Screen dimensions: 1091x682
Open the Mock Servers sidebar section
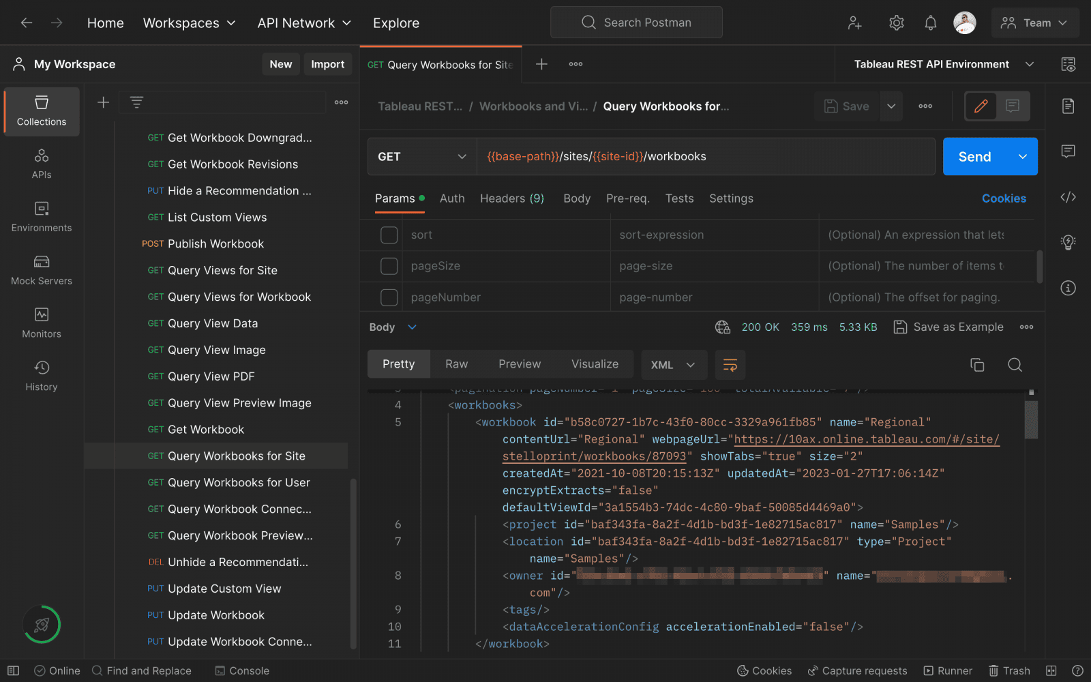[42, 270]
